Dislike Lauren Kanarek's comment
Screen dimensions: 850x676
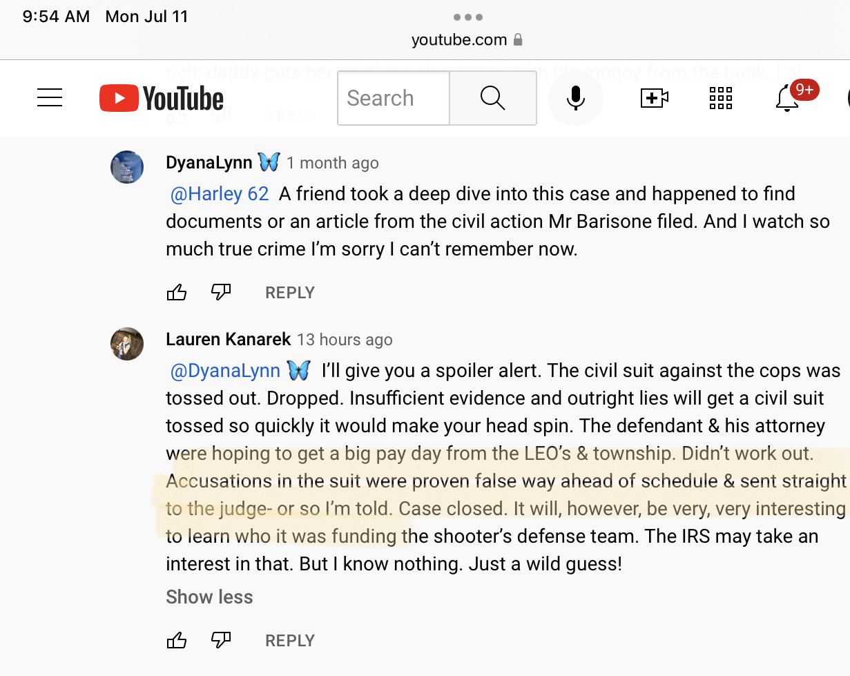(221, 641)
